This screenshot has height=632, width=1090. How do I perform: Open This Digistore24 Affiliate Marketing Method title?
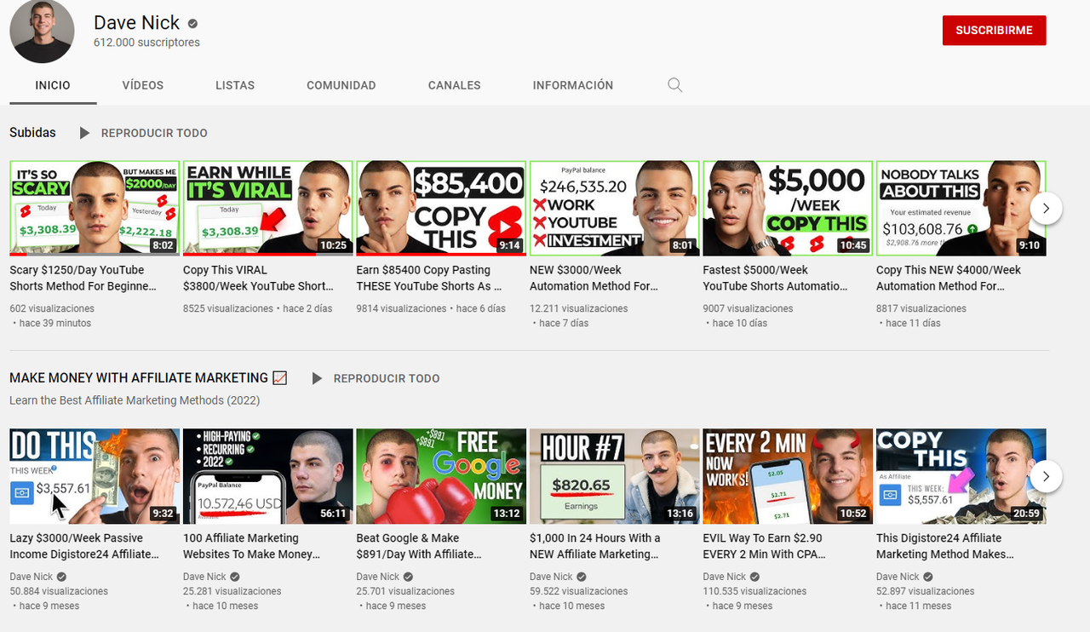pos(945,546)
